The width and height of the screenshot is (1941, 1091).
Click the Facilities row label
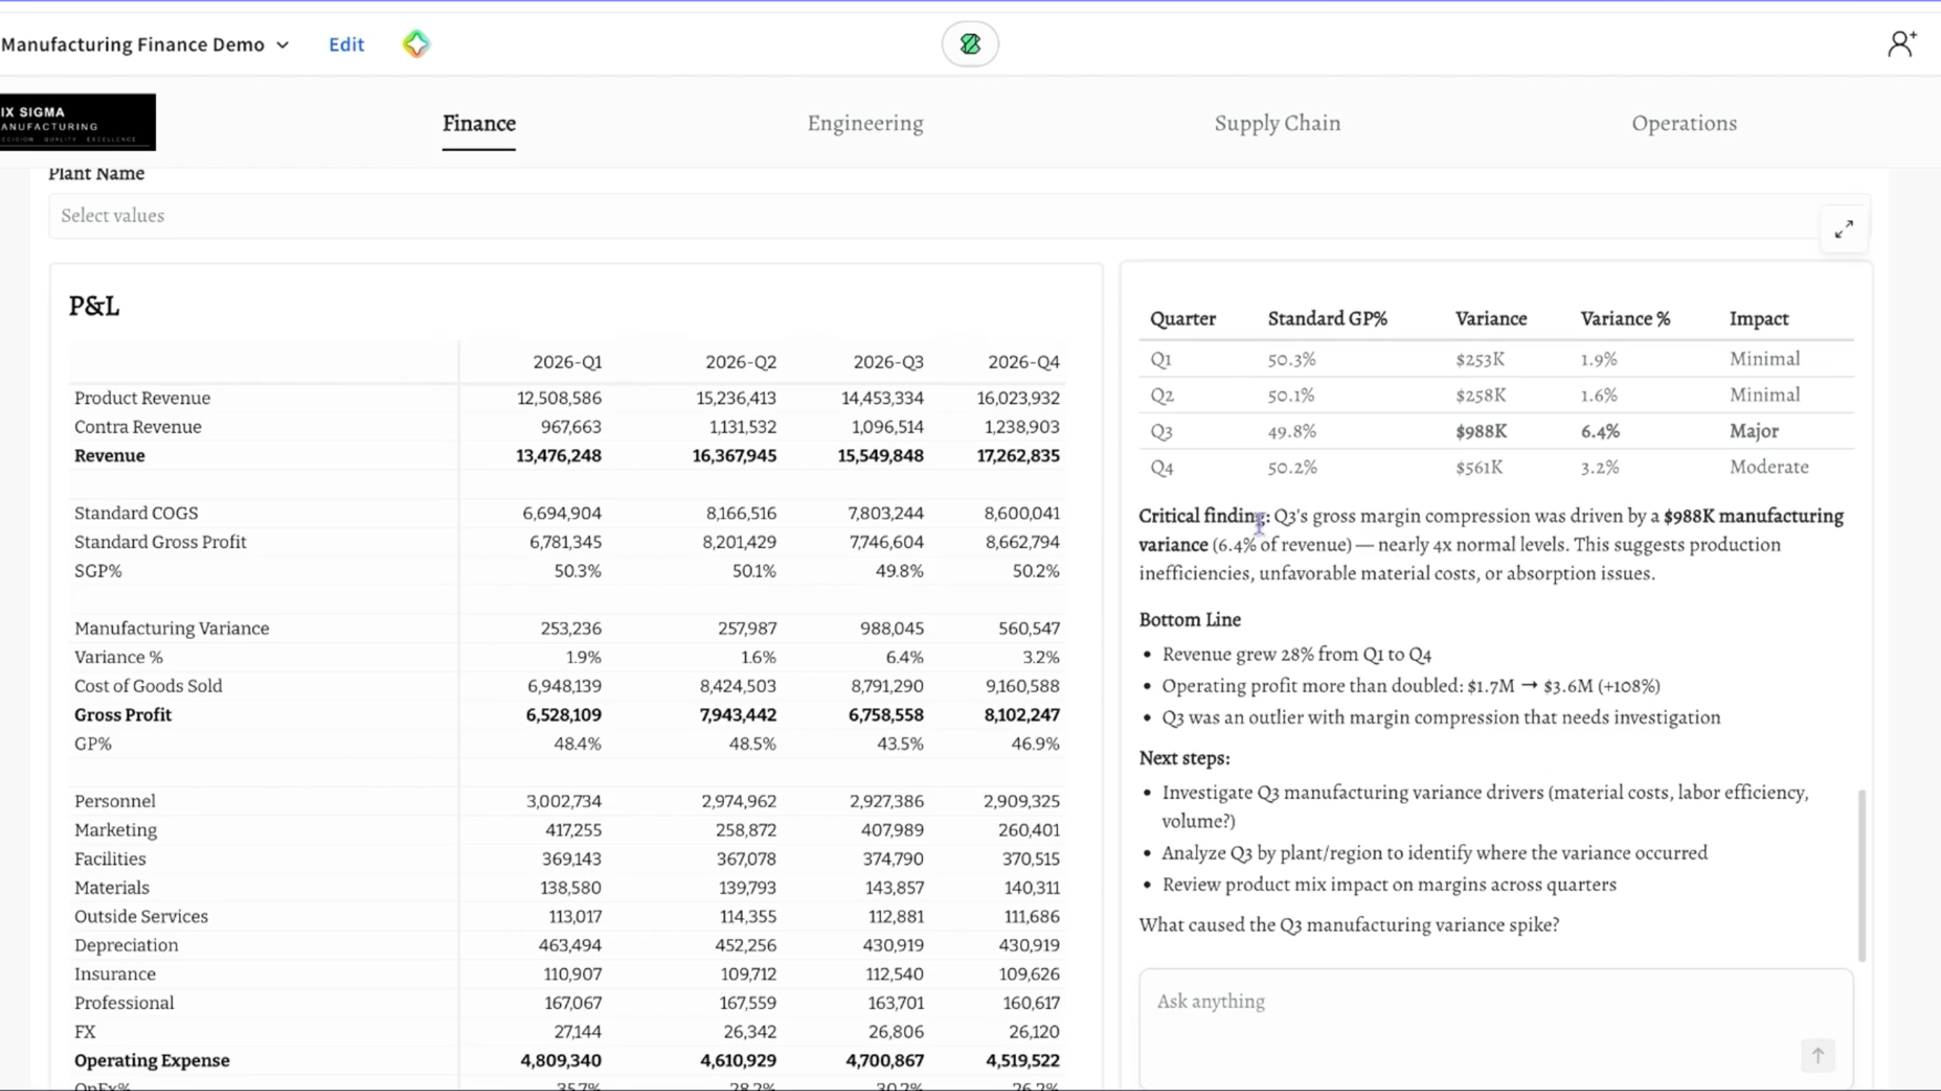110,859
